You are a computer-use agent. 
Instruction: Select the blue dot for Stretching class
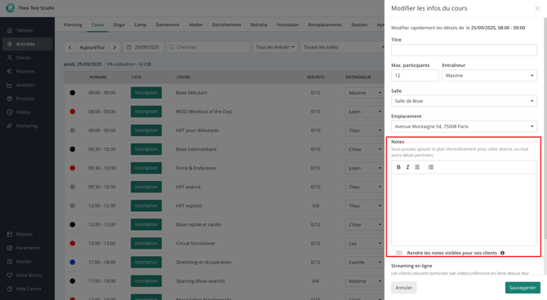pos(73,262)
